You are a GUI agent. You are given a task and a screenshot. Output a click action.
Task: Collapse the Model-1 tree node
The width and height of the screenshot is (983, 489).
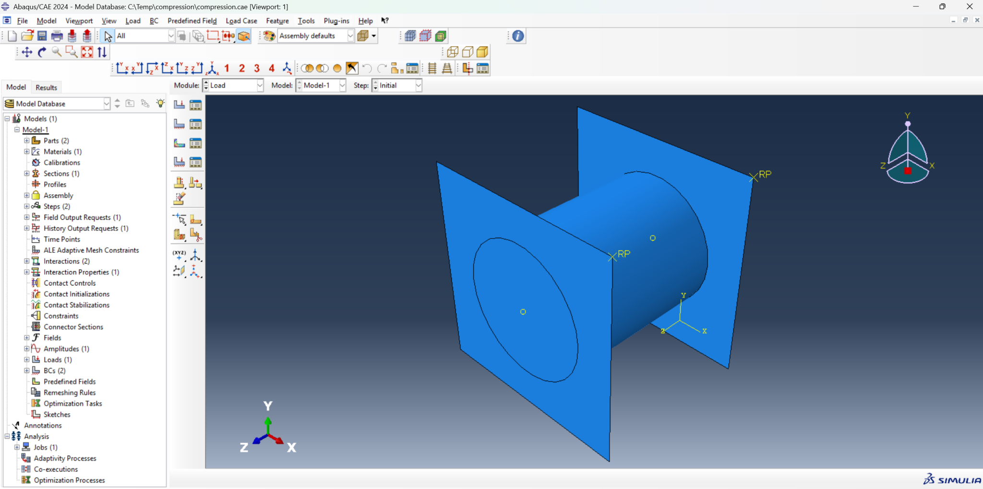17,130
